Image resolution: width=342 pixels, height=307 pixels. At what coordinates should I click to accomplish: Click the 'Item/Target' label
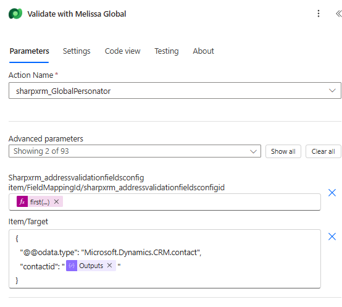pos(28,222)
